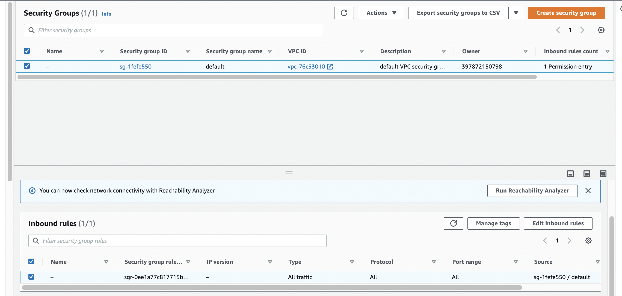Click Edit inbound rules button
This screenshot has height=296, width=622.
(558, 223)
